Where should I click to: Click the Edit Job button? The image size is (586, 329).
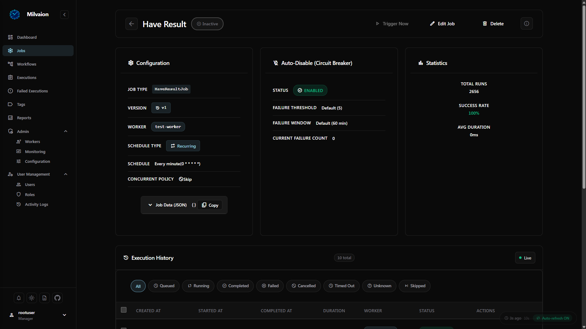pyautogui.click(x=442, y=23)
